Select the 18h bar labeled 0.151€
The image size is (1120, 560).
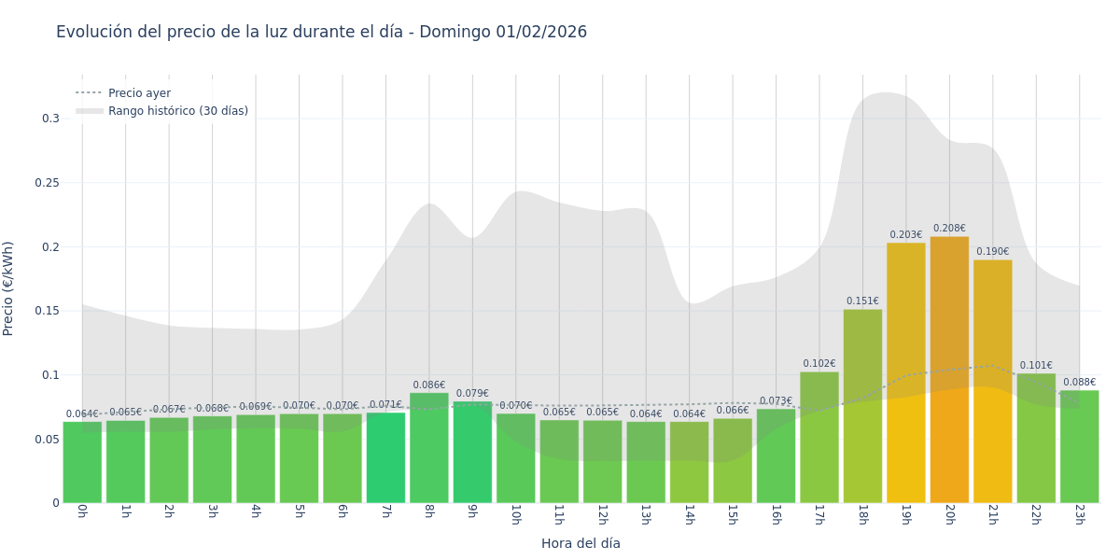(x=862, y=406)
